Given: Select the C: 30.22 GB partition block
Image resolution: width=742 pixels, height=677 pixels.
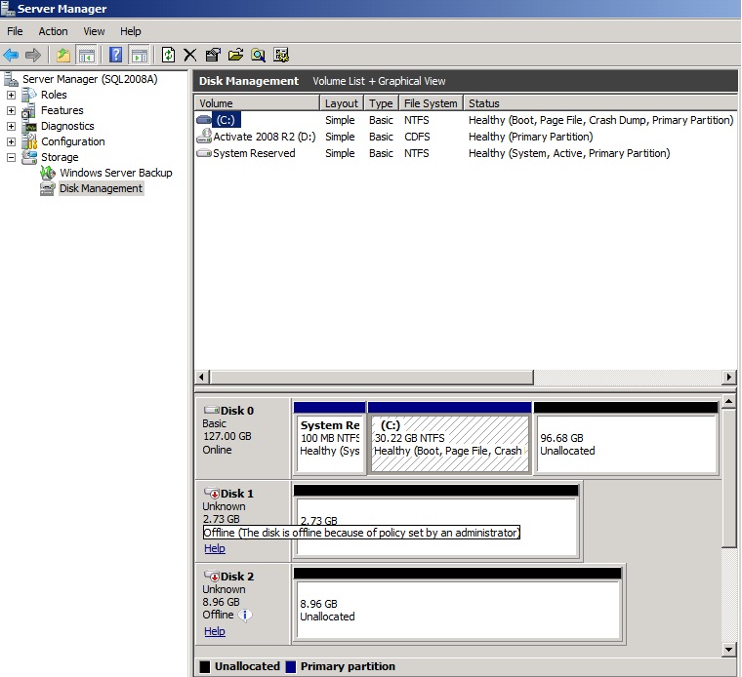Looking at the screenshot, I should click(x=449, y=438).
